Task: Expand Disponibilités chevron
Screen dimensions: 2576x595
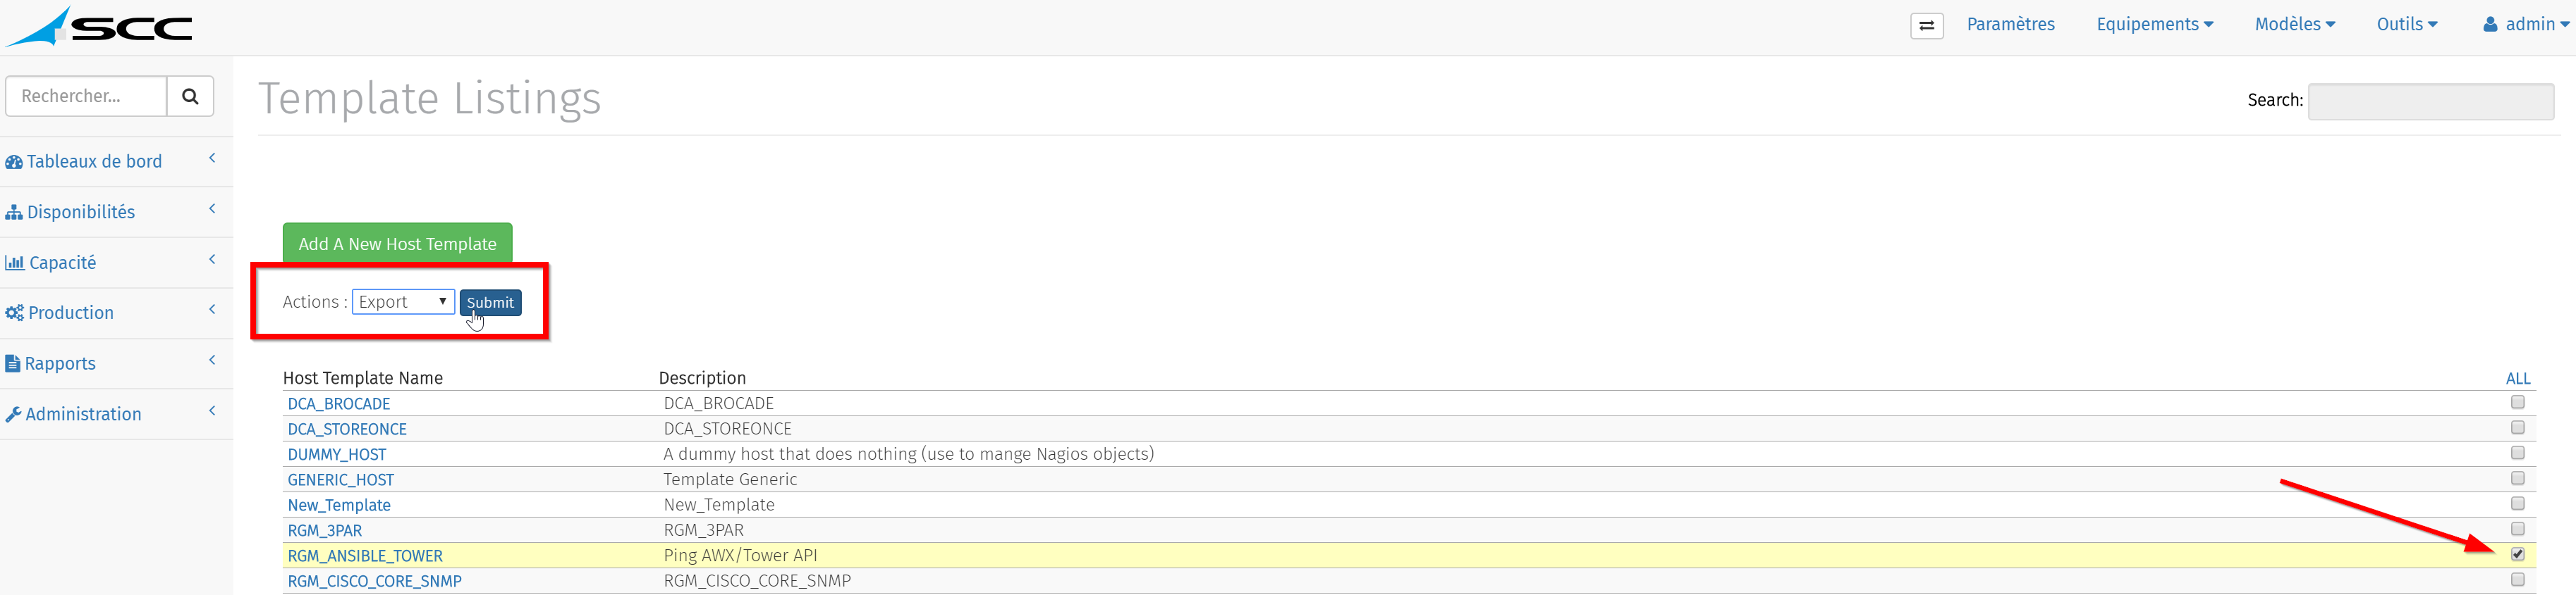Action: pos(212,208)
